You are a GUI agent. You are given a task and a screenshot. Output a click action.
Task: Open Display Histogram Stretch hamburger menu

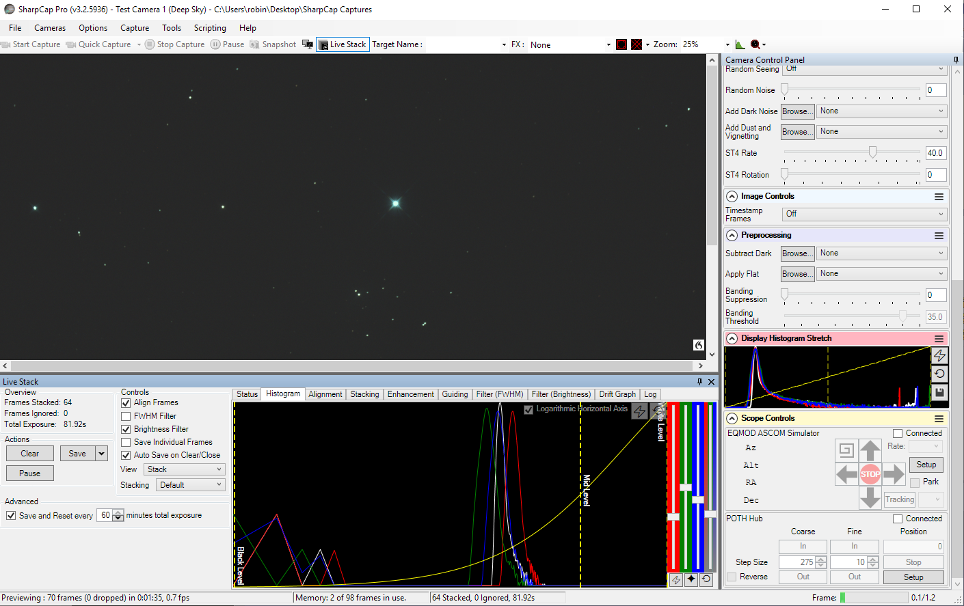[939, 339]
